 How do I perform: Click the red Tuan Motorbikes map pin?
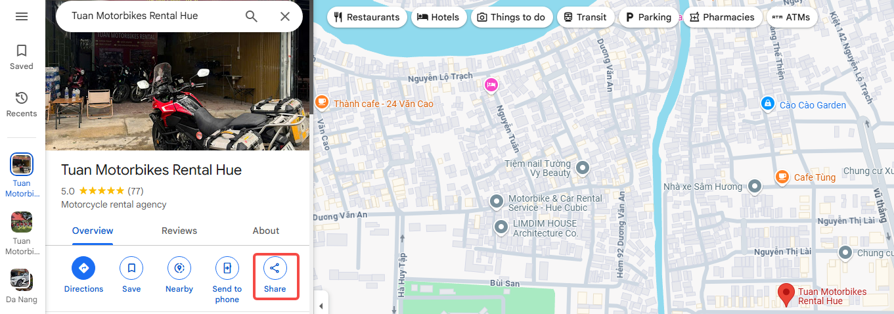(x=785, y=295)
